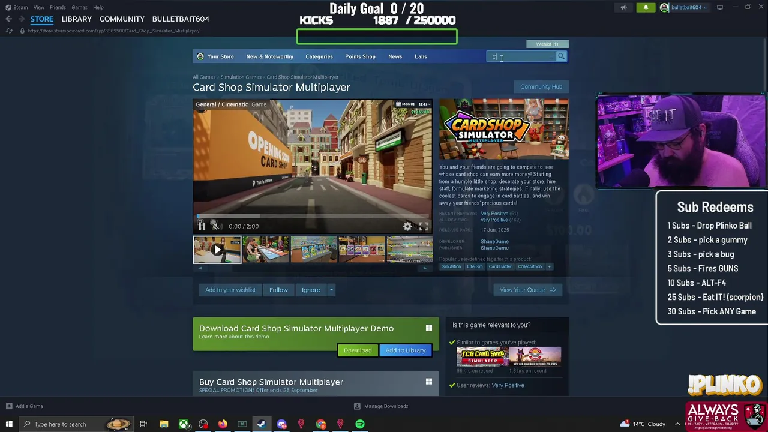Viewport: 768px width, 432px height.
Task: Open Spotify from the taskbar
Action: [x=360, y=424]
